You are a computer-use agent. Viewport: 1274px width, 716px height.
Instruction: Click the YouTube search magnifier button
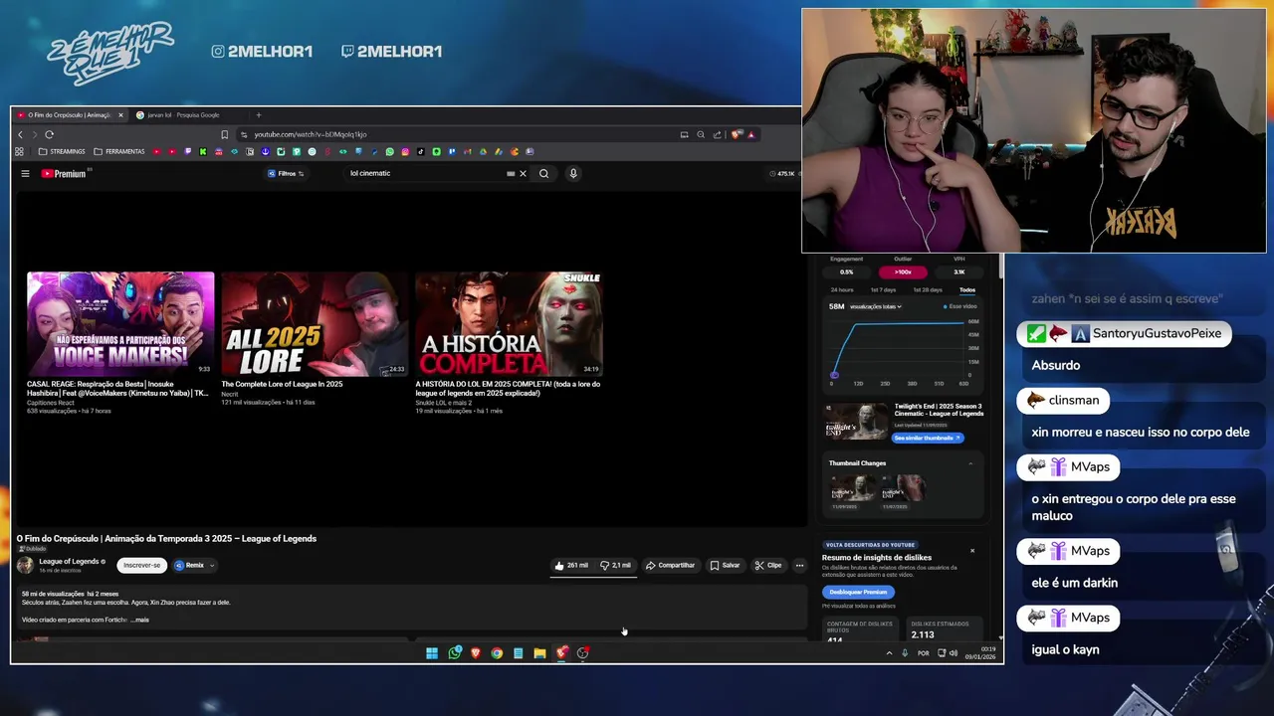pos(543,173)
